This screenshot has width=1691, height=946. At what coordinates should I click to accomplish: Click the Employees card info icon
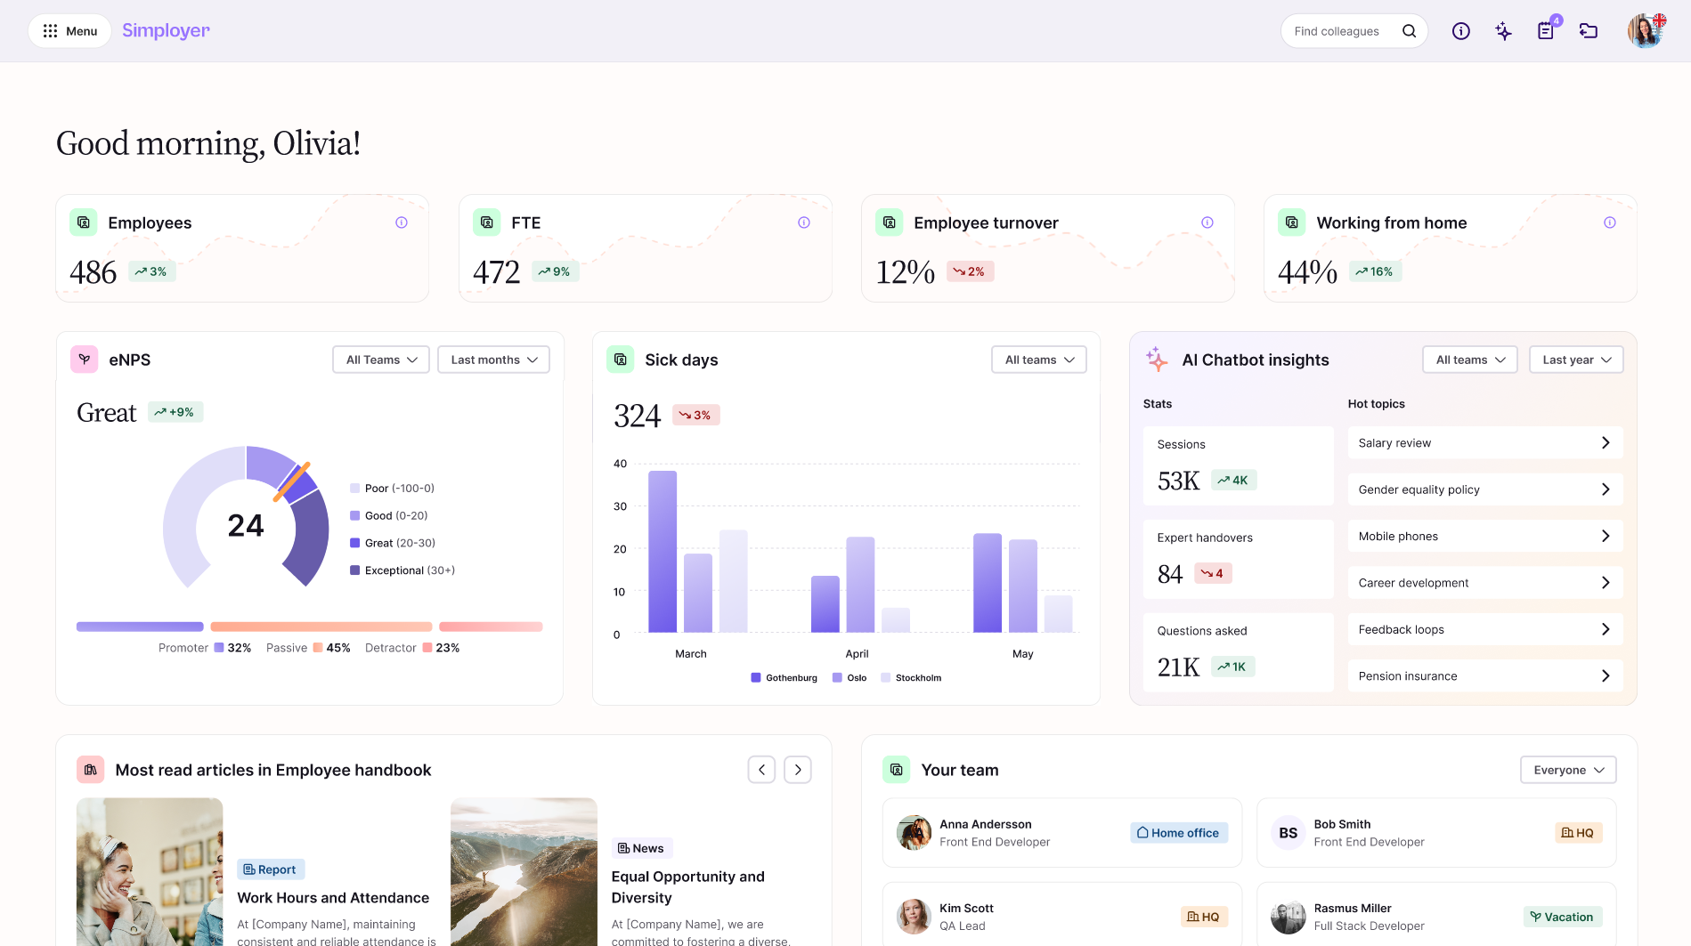coord(402,222)
